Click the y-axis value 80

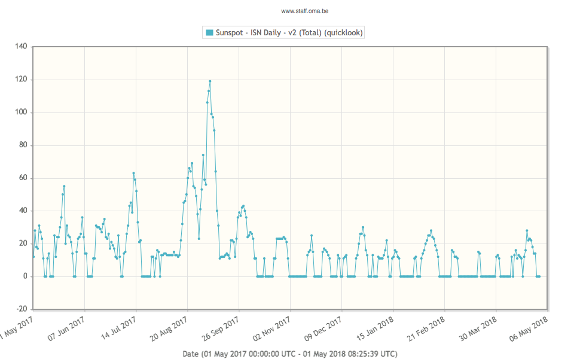pos(23,145)
